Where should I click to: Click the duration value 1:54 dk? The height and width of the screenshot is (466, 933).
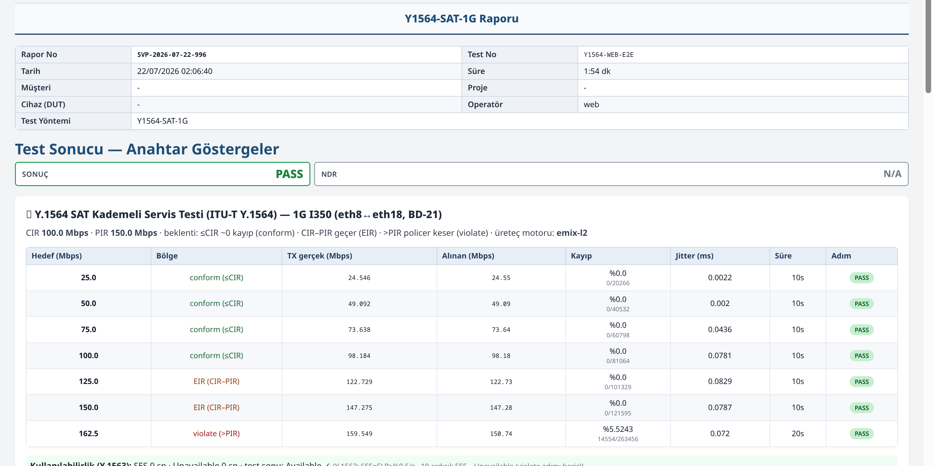(597, 71)
